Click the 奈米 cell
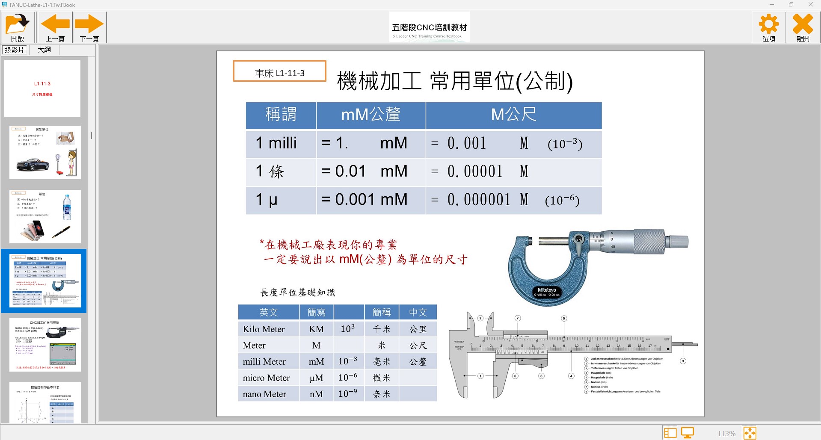Screen dimensions: 821x440 382,394
